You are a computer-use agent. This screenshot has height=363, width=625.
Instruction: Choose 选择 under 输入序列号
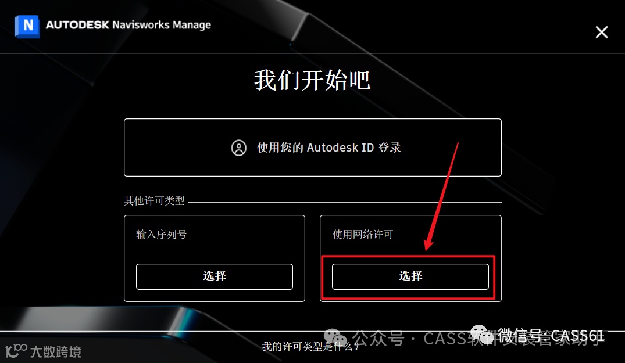tap(215, 276)
